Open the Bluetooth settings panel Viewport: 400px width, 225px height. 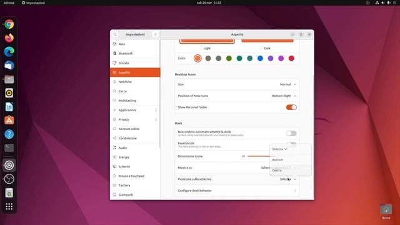tap(135, 54)
